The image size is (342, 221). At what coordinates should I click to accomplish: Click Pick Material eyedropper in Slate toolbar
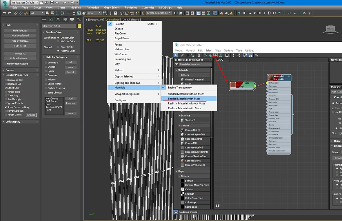182,55
